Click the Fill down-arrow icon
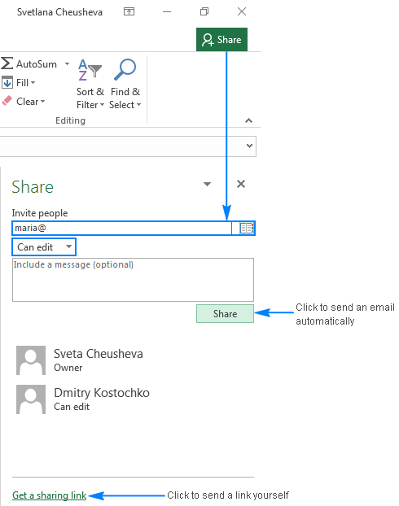Screen dimensions: 399x506 (x=7, y=83)
